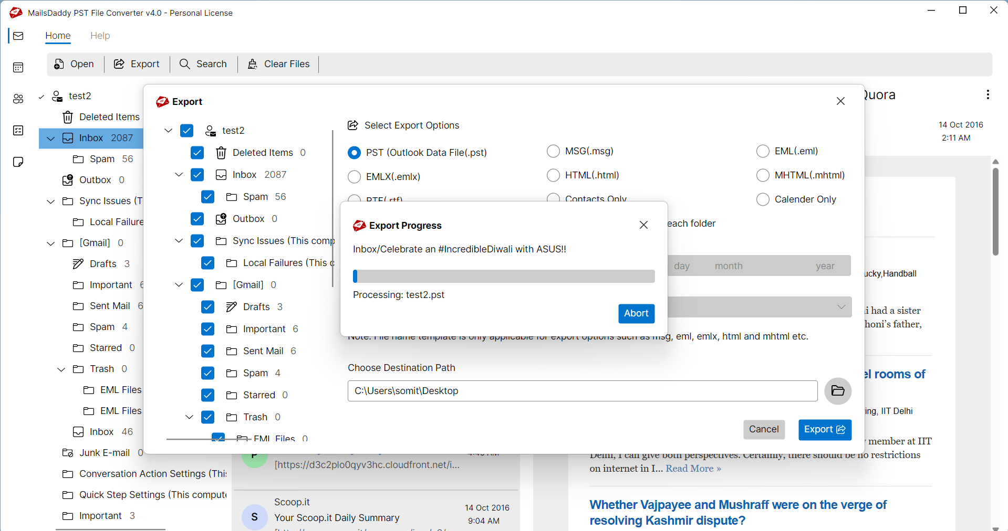1008x531 pixels.
Task: Collapse [Gmail] in main folder tree
Action: pos(51,243)
